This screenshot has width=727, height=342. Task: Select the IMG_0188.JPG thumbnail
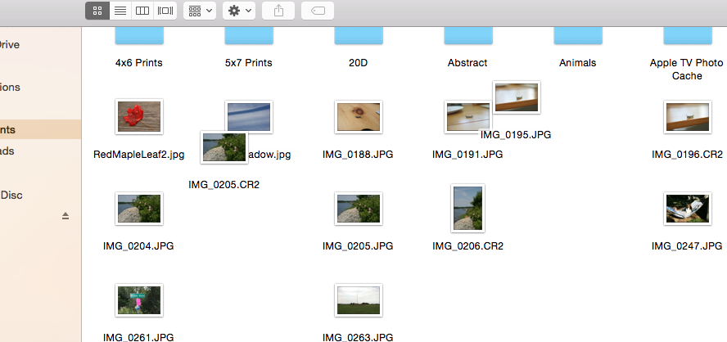(359, 117)
